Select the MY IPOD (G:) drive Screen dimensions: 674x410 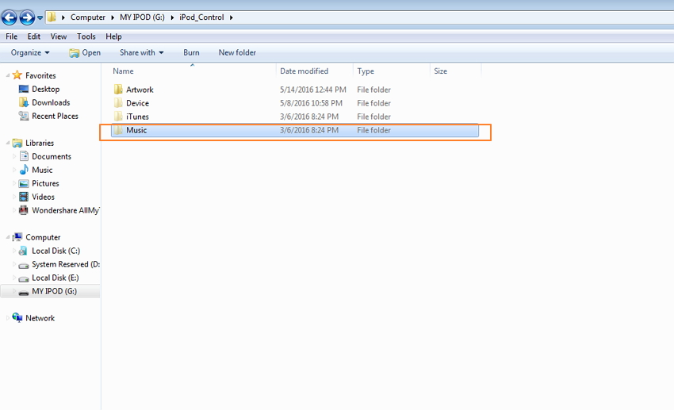[x=54, y=291]
